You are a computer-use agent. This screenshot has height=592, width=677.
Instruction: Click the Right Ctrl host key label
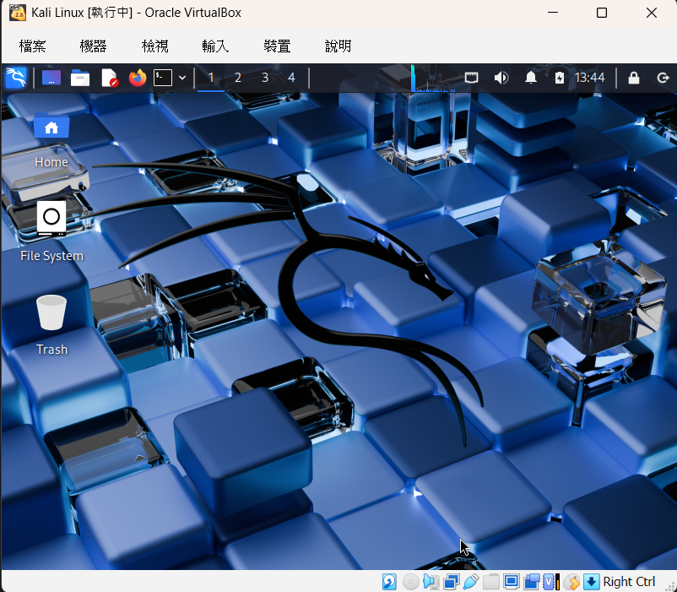tap(629, 582)
